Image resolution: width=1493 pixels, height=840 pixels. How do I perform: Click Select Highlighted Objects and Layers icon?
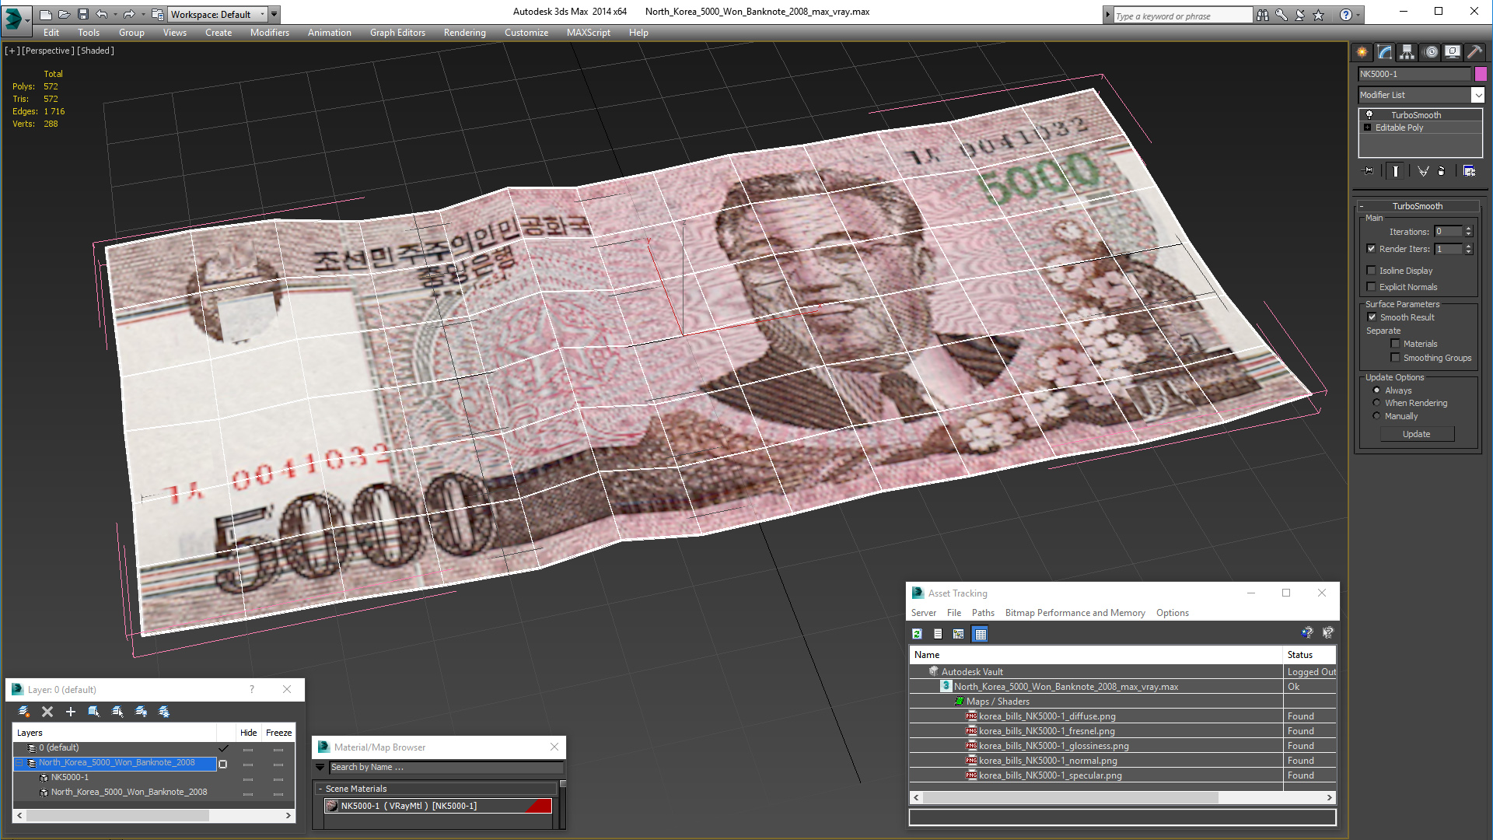(x=94, y=712)
